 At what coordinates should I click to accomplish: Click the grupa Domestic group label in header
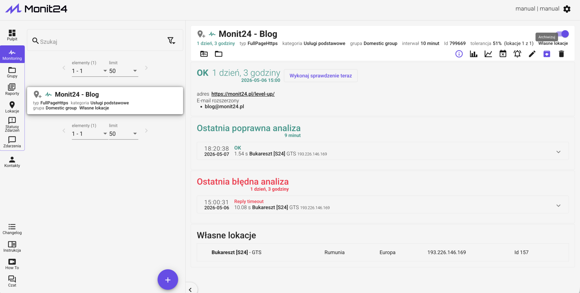pyautogui.click(x=374, y=44)
